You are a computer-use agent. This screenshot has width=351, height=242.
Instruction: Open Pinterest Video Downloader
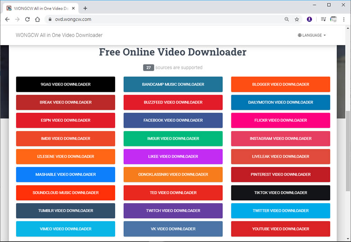click(x=280, y=174)
